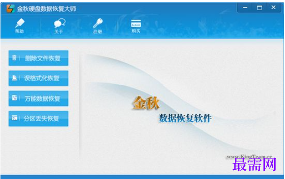Launch 分区丢失恢复 mode
This screenshot has height=179, width=285.
(38, 119)
